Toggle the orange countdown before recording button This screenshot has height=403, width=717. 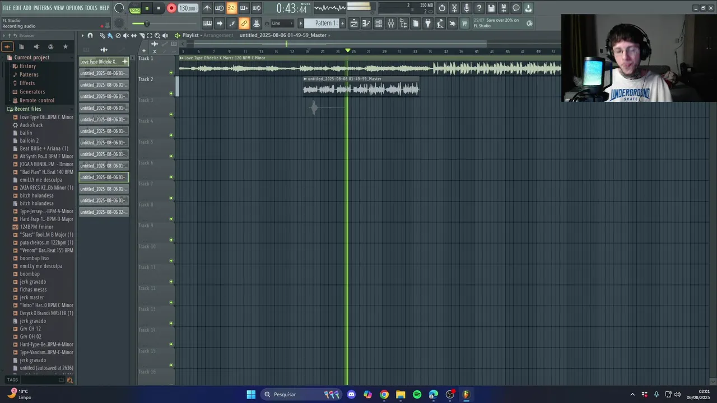click(x=231, y=8)
